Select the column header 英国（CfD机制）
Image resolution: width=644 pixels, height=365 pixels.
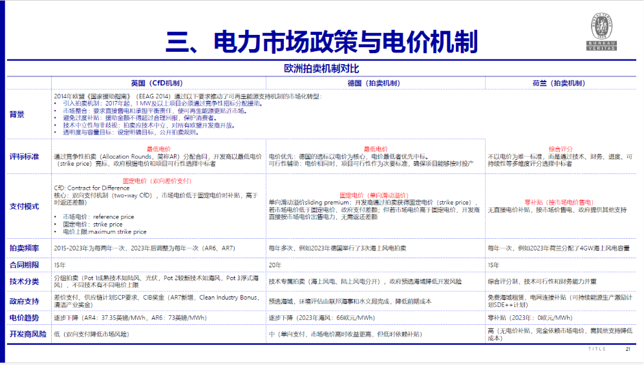tap(157, 83)
